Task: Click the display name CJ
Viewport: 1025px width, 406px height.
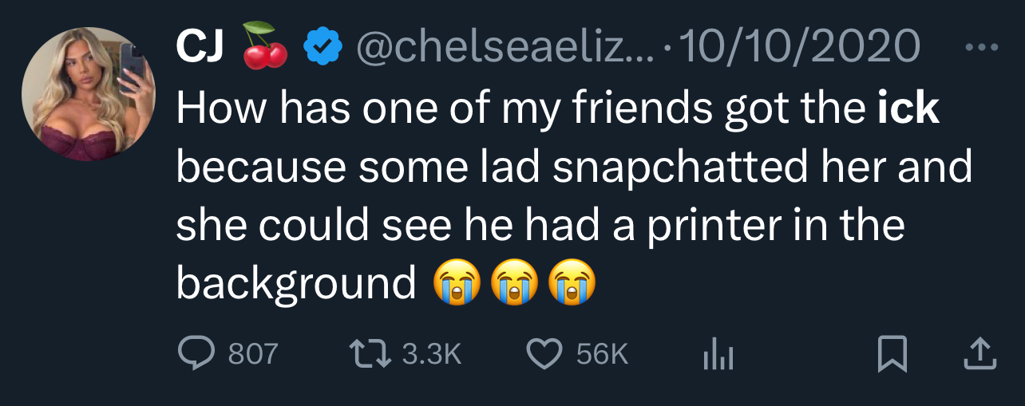Action: 200,48
